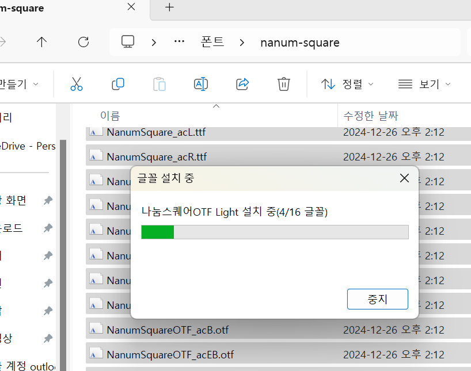Image resolution: width=471 pixels, height=371 pixels.
Task: Select the nanum-square breadcrumb
Action: (x=300, y=43)
